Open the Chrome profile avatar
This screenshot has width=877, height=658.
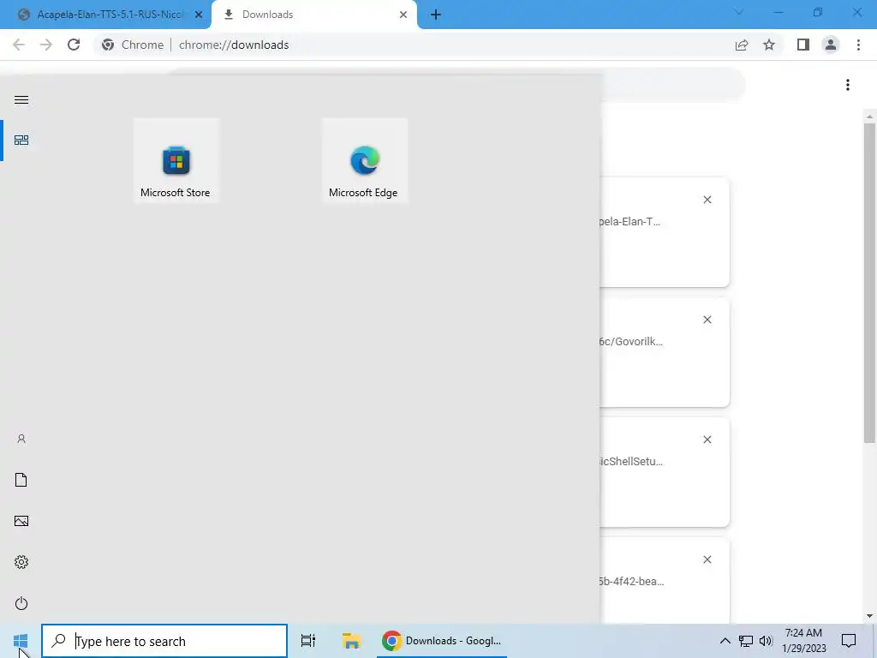click(x=831, y=45)
